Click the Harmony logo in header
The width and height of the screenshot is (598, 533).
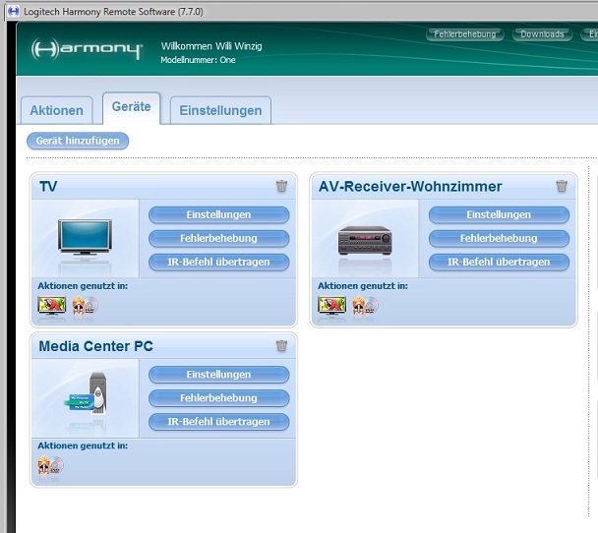87,49
